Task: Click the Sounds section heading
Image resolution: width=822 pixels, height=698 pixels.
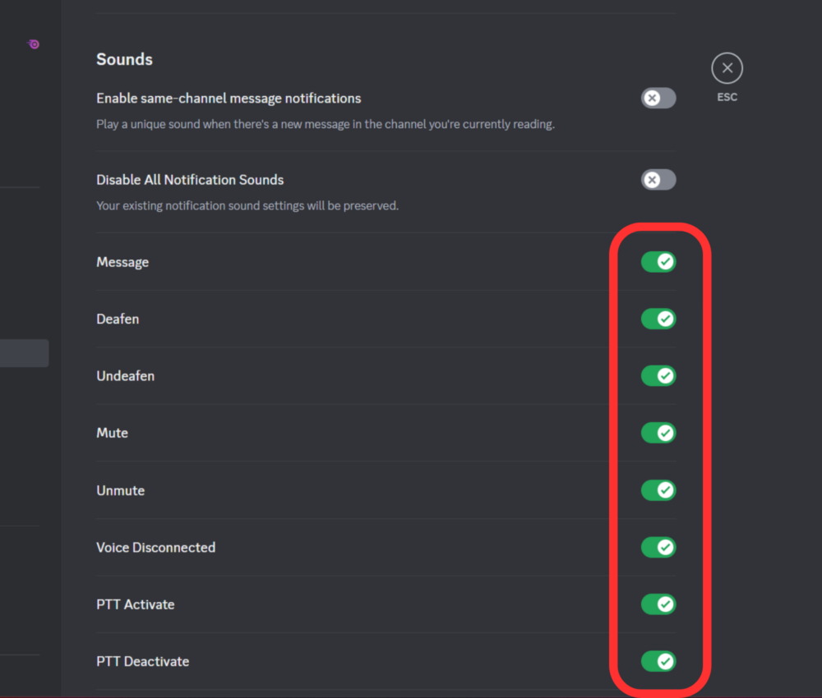Action: (124, 59)
